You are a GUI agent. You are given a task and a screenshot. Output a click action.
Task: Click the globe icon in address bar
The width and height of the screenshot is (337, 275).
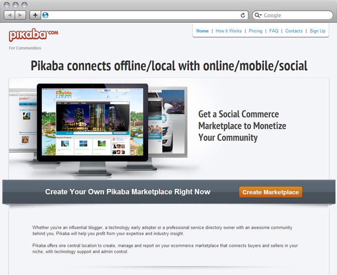pos(45,15)
